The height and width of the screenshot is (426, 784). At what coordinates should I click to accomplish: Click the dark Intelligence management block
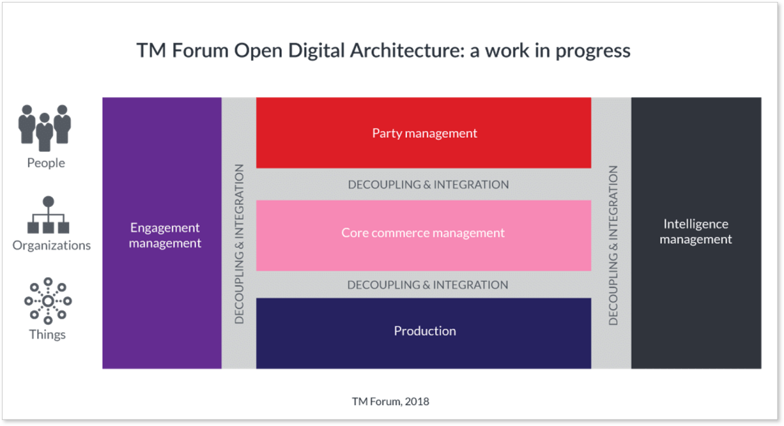696,234
